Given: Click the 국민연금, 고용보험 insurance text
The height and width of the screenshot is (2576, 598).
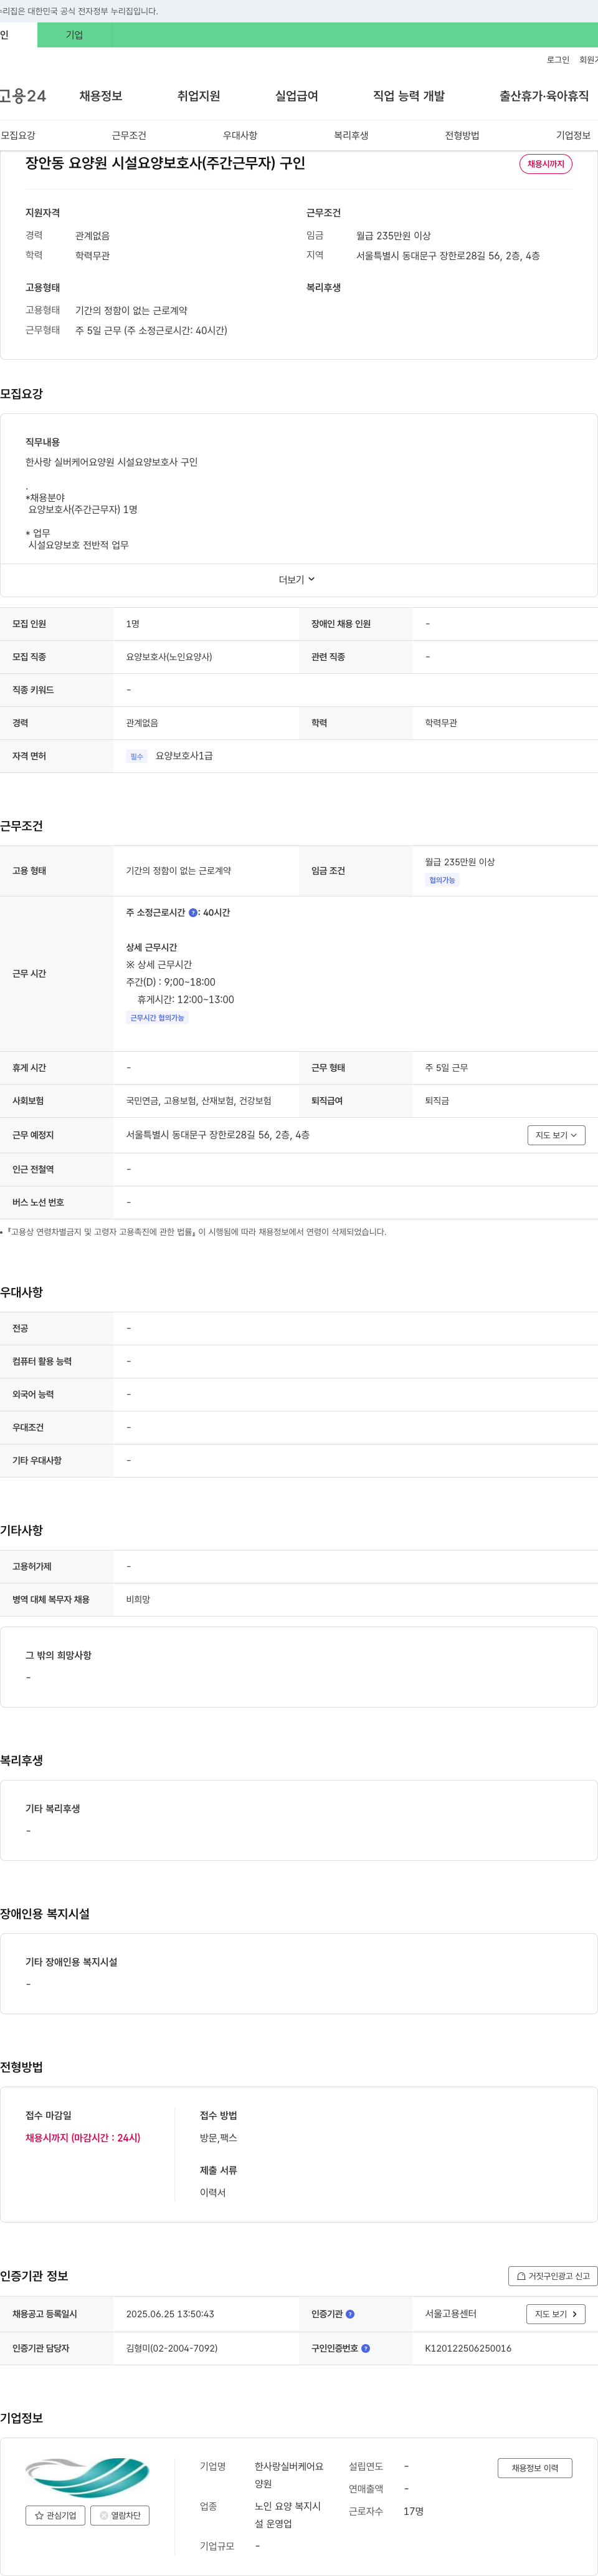Looking at the screenshot, I should coord(198,1101).
